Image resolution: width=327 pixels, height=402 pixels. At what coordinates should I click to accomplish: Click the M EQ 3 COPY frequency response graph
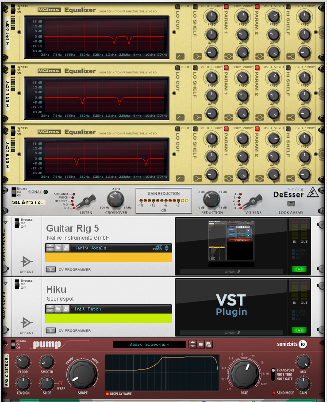(x=97, y=159)
